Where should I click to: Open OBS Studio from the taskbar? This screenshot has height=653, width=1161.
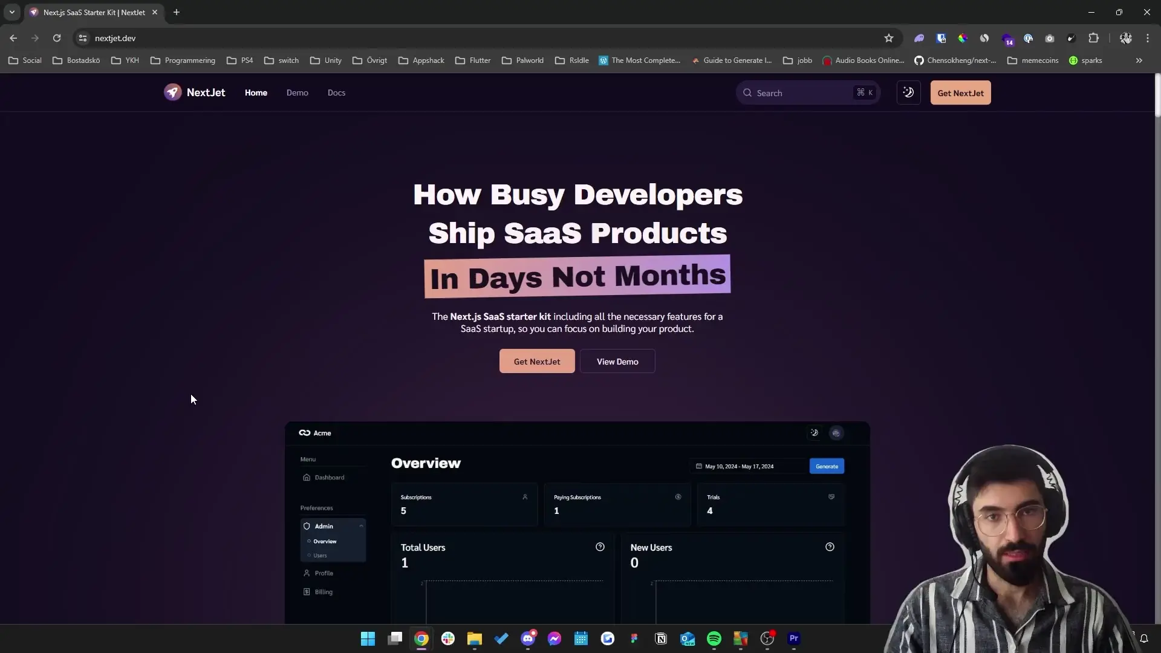pos(767,638)
